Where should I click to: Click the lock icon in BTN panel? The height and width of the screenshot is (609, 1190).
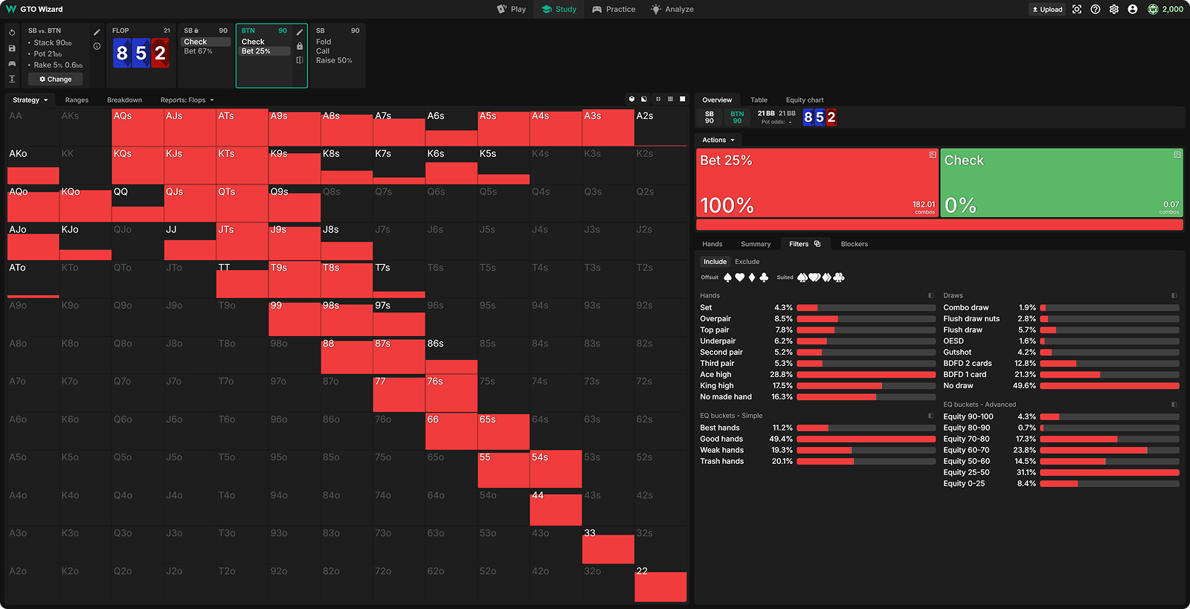pyautogui.click(x=300, y=46)
